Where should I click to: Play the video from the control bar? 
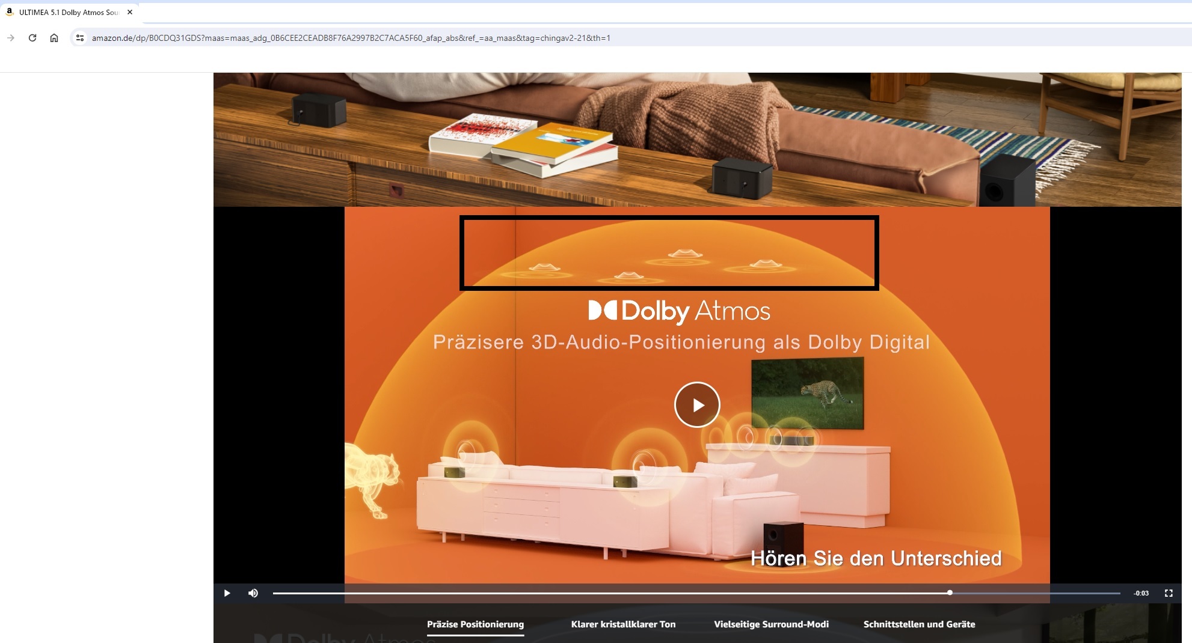(x=227, y=593)
